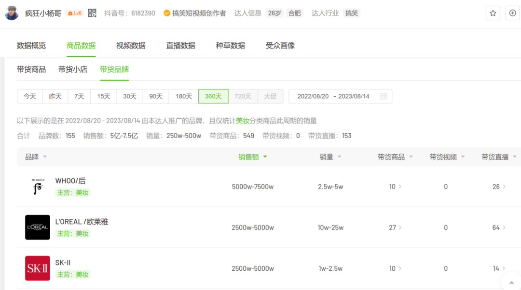This screenshot has height=290, width=521.
Task: Go to the 直播数据 tab
Action: point(181,45)
